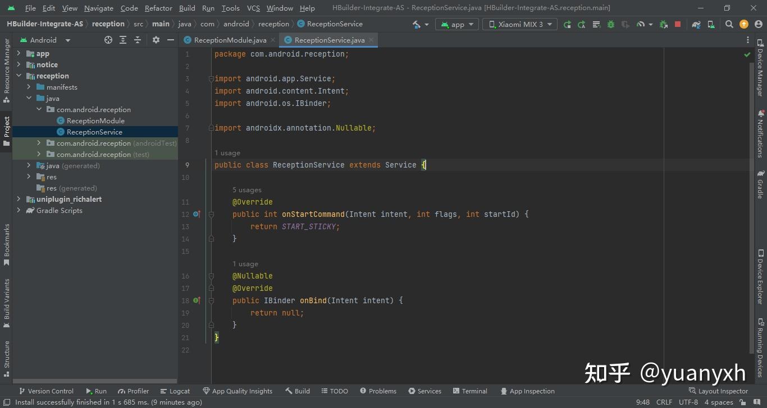Open the Version Control tool window

[x=46, y=391]
